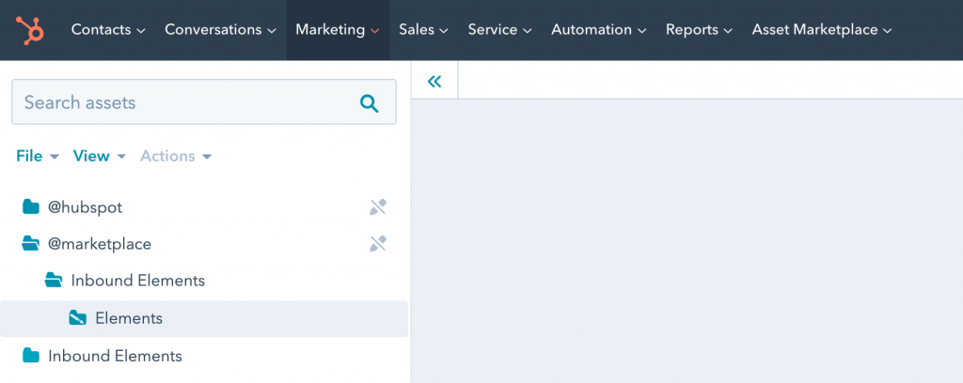Open the View dropdown
Image resolution: width=963 pixels, height=383 pixels.
click(99, 156)
